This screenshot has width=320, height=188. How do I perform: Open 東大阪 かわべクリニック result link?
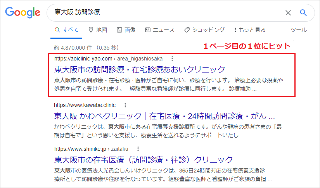164,116
